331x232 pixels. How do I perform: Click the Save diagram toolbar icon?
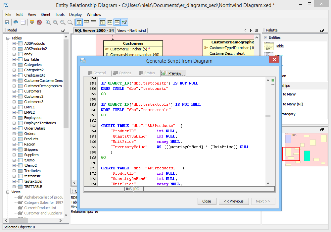tap(7, 22)
